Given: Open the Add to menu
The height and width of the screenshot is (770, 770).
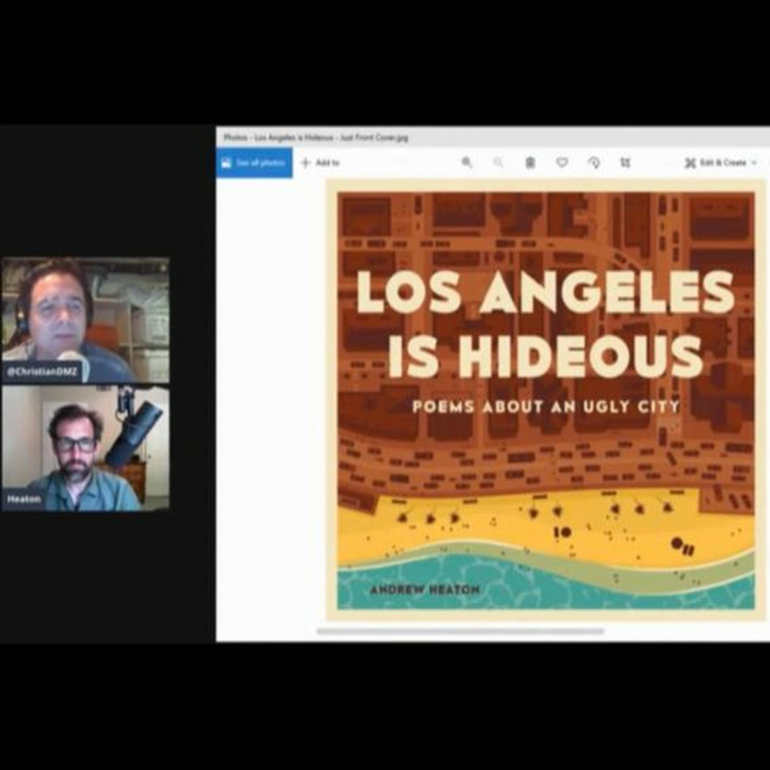Looking at the screenshot, I should 320,163.
